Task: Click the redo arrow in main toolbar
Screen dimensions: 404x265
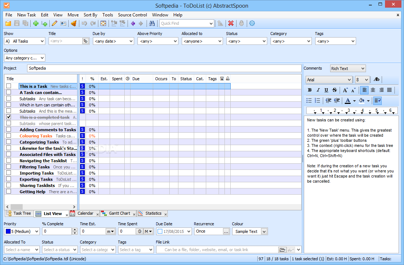Action: 93,23
